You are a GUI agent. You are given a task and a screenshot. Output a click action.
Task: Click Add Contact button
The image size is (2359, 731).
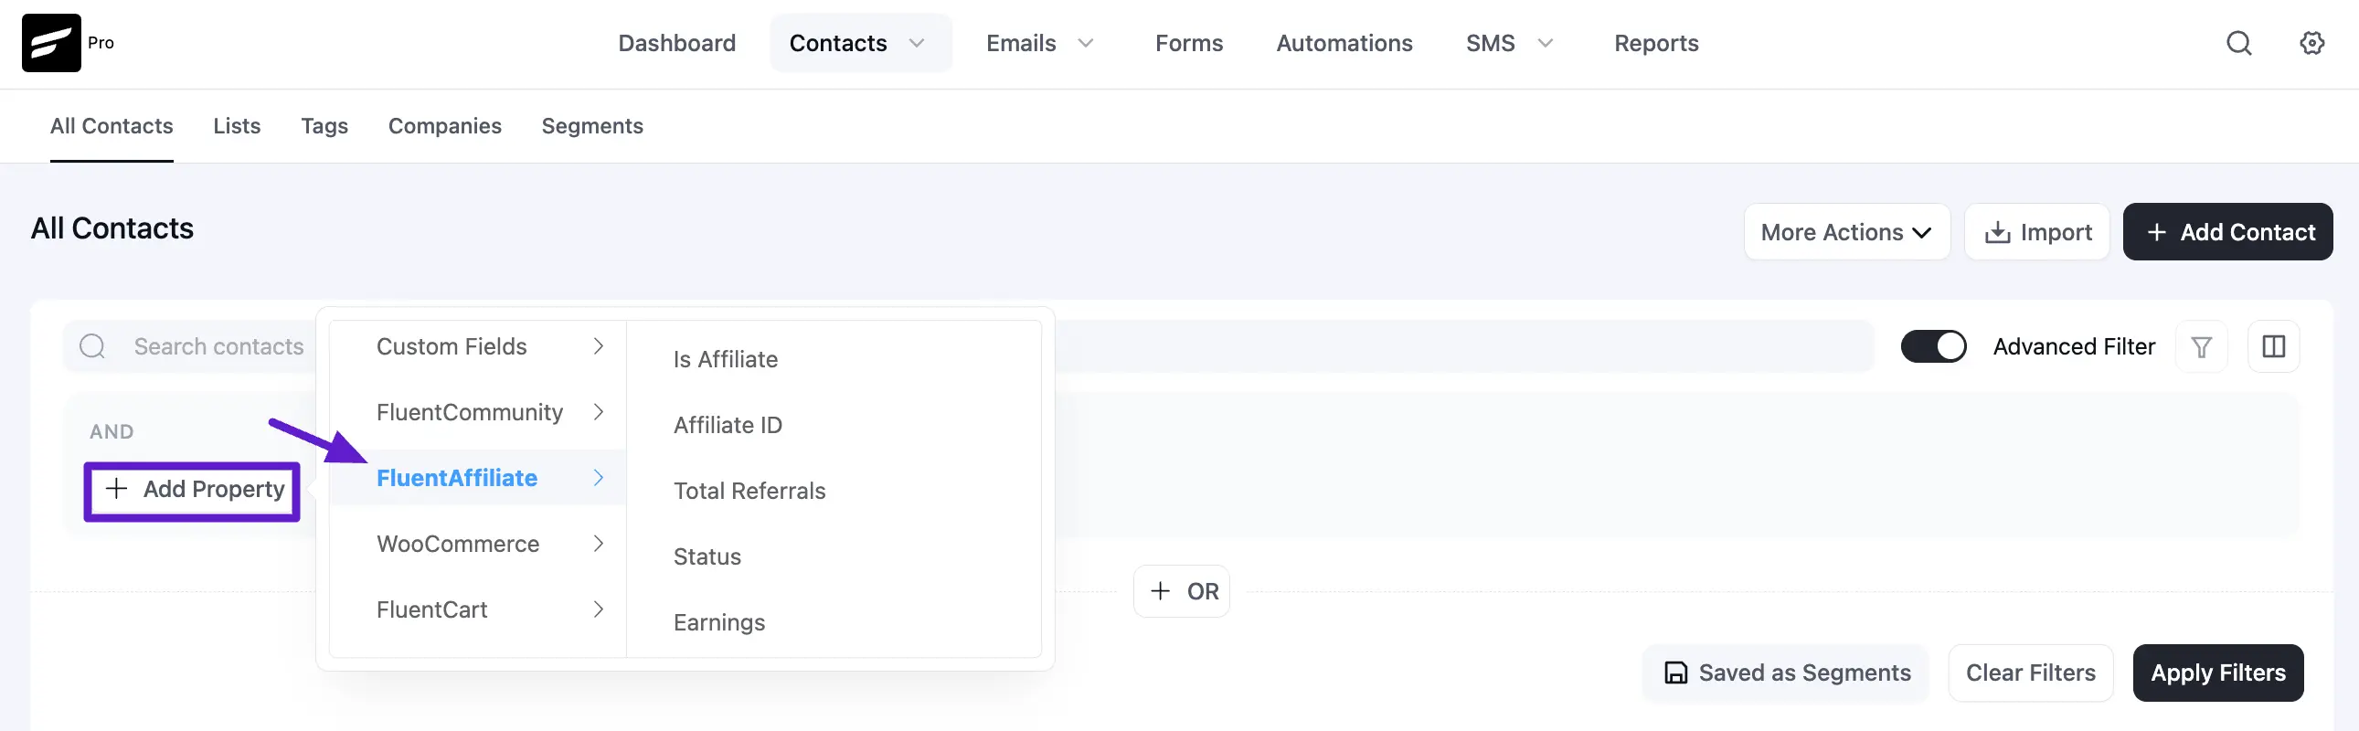point(2227,232)
